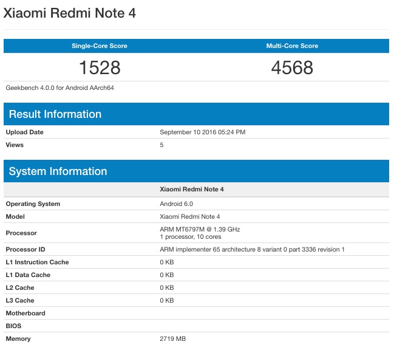
Task: Click the Geekbench 4.0.0 version text
Action: pos(60,87)
